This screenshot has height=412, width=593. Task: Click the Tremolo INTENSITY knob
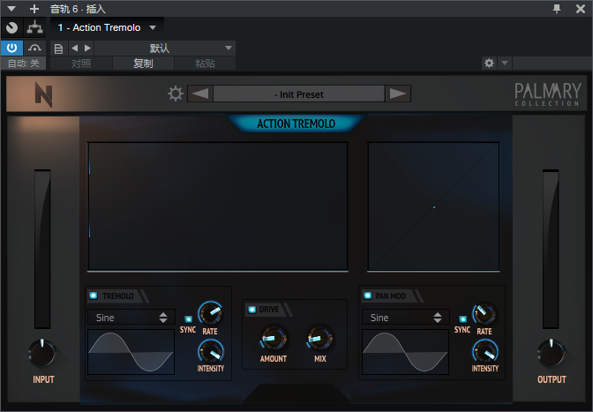(211, 351)
